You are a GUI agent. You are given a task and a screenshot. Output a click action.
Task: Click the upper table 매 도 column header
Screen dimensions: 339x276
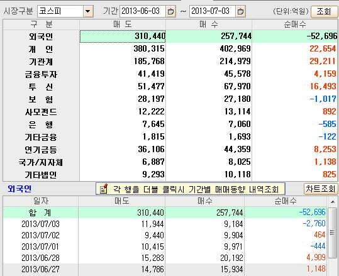pos(123,25)
